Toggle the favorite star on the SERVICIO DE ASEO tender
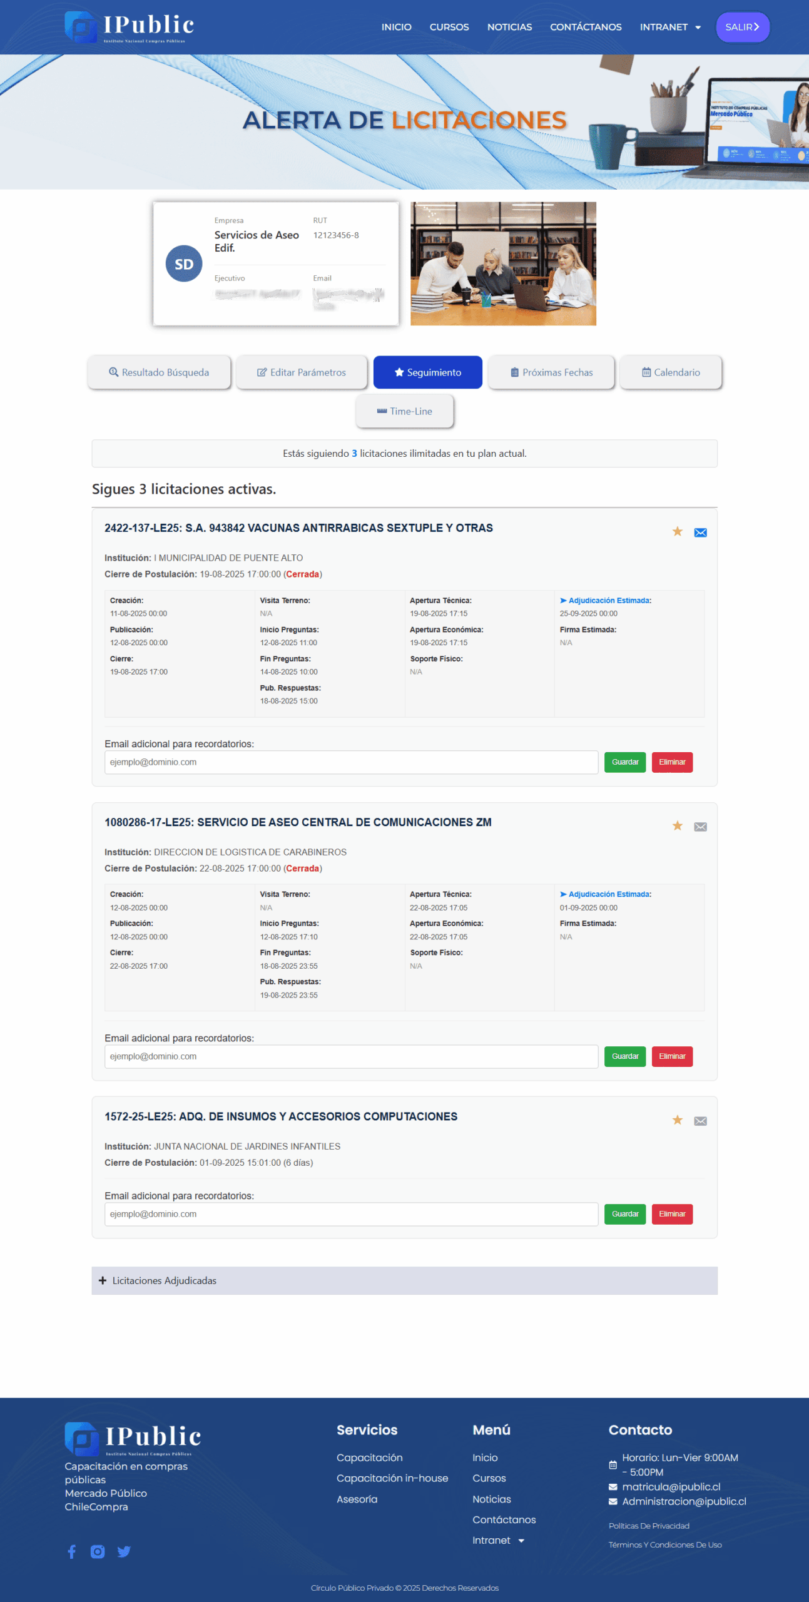This screenshot has height=1602, width=809. pos(677,825)
